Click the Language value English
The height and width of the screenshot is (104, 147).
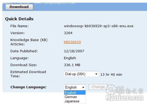(70, 58)
